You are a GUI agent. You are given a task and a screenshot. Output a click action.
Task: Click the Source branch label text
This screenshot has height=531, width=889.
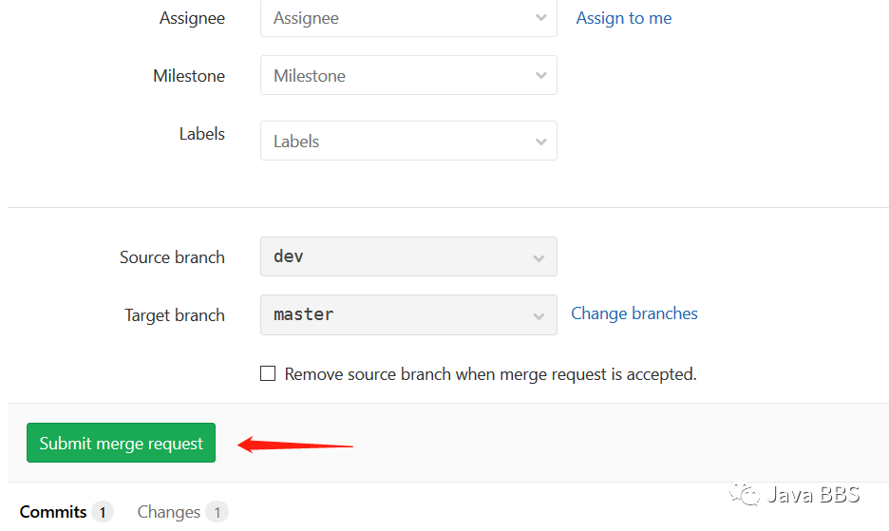(x=172, y=257)
